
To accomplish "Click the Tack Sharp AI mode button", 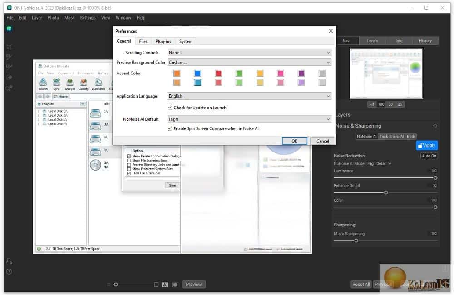I will click(x=391, y=136).
